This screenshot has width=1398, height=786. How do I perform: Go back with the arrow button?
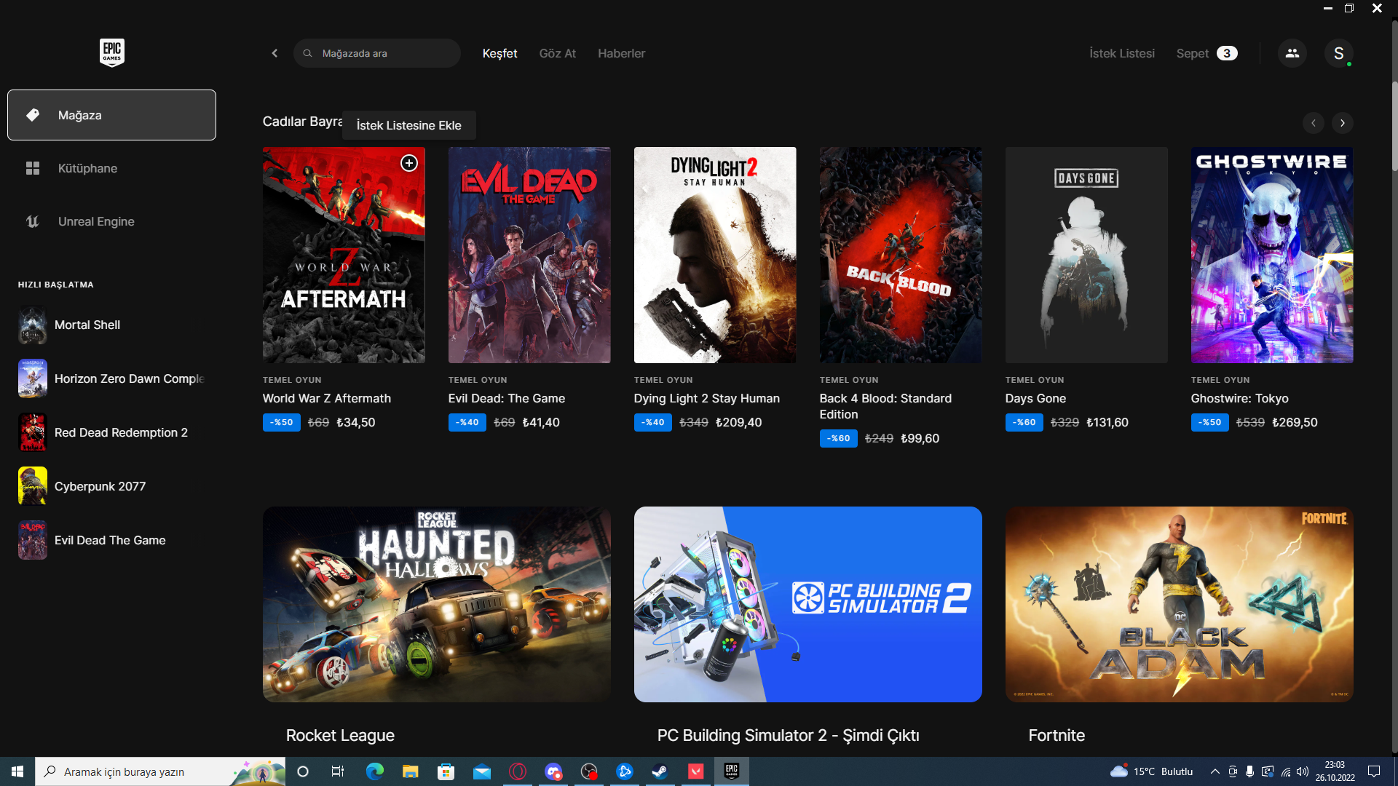coord(275,53)
